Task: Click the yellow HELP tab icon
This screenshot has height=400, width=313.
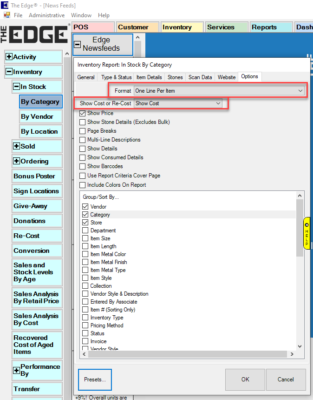Action: click(x=306, y=233)
